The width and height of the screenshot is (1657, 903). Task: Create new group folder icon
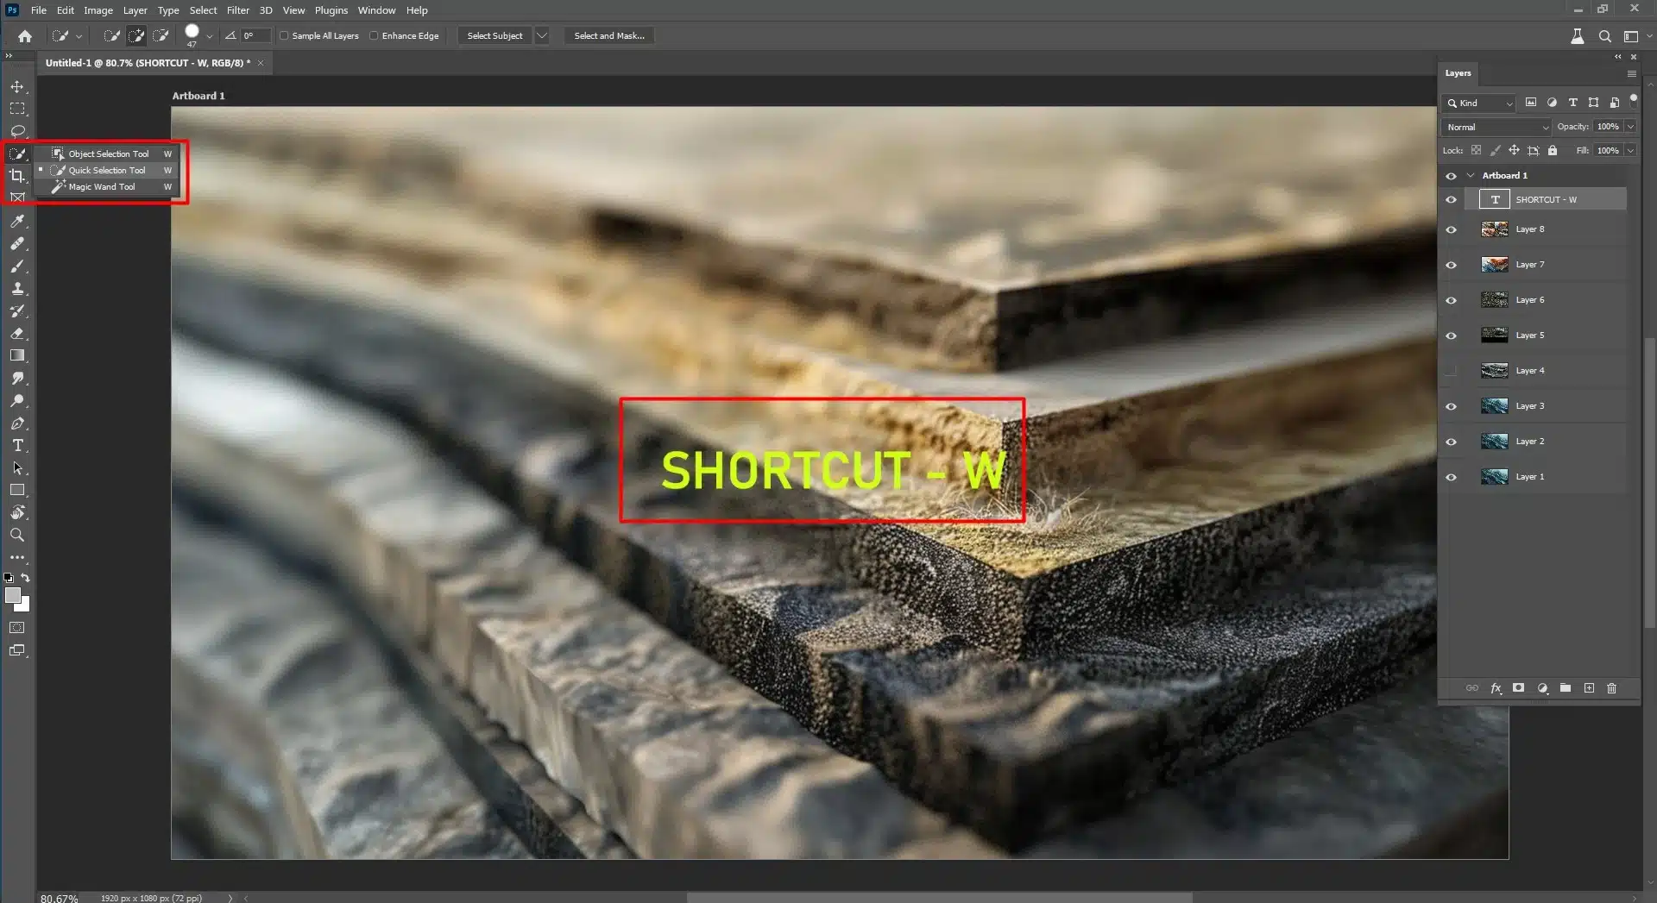coord(1565,688)
